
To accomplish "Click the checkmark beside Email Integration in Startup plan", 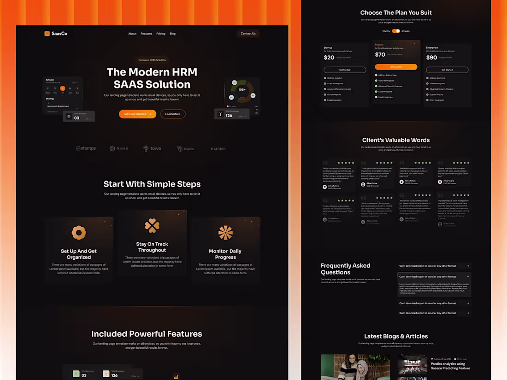I will click(x=324, y=100).
